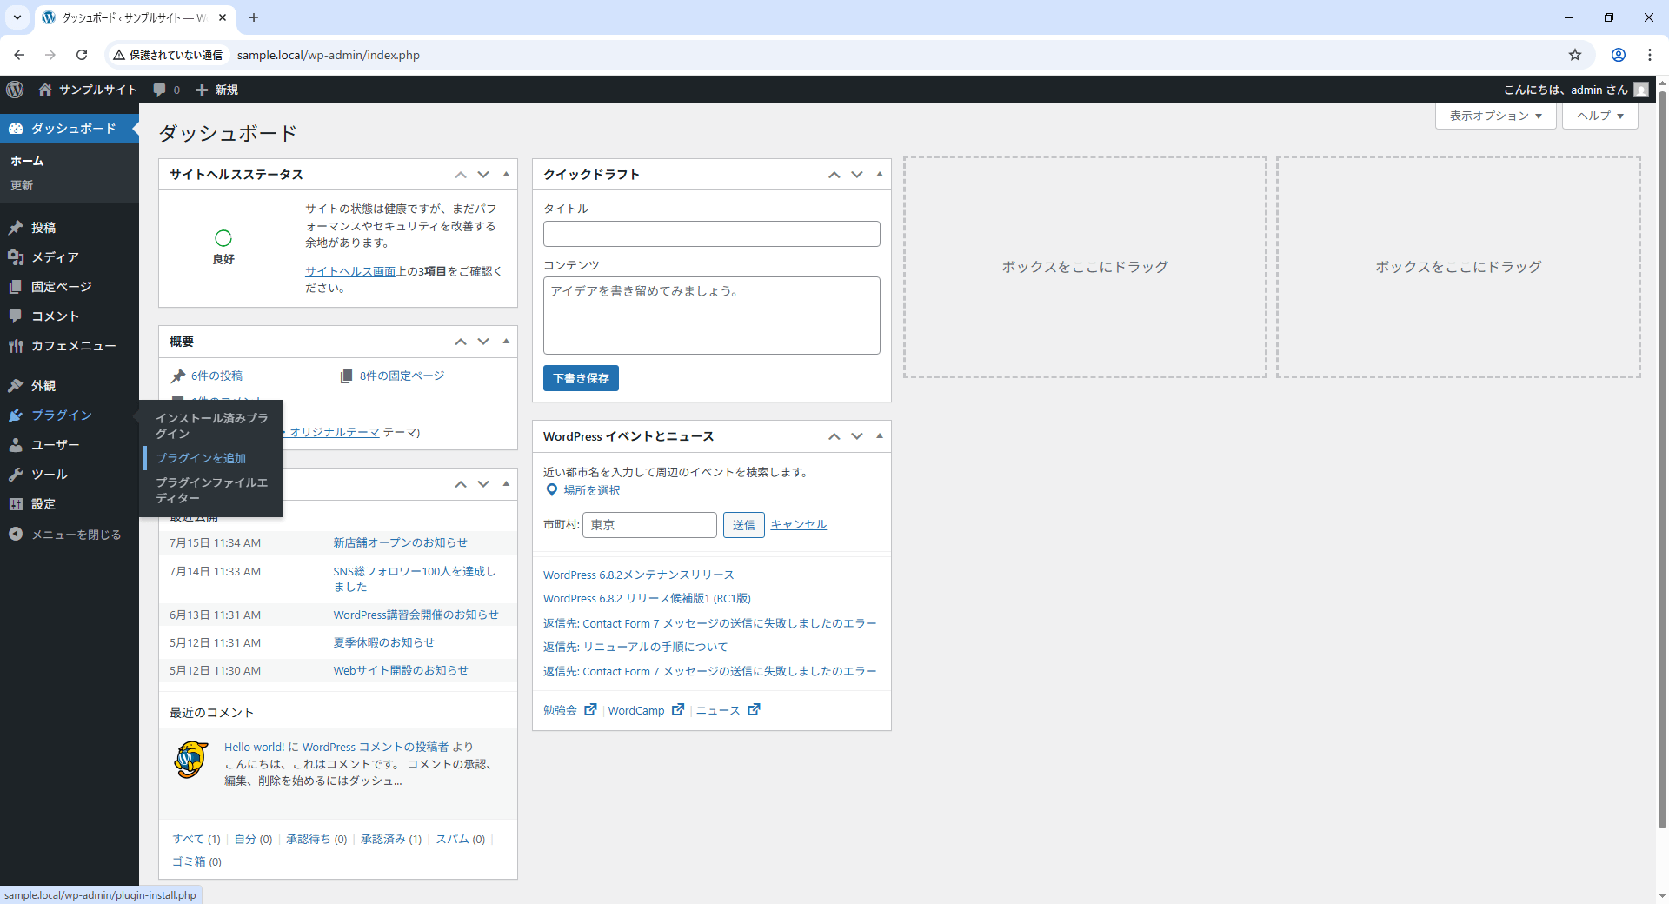Click メニューを閉じる in sidebar
Image resolution: width=1669 pixels, height=904 pixels.
(76, 535)
